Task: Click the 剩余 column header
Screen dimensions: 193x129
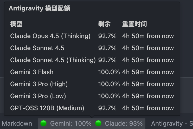Action: 104,24
